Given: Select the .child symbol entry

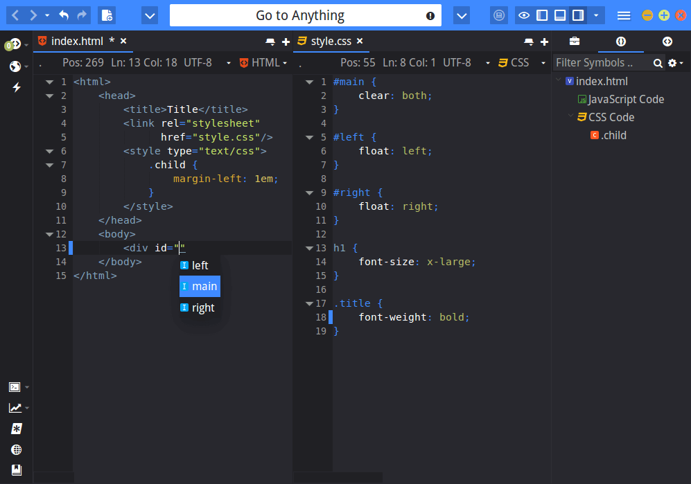Looking at the screenshot, I should pyautogui.click(x=608, y=135).
